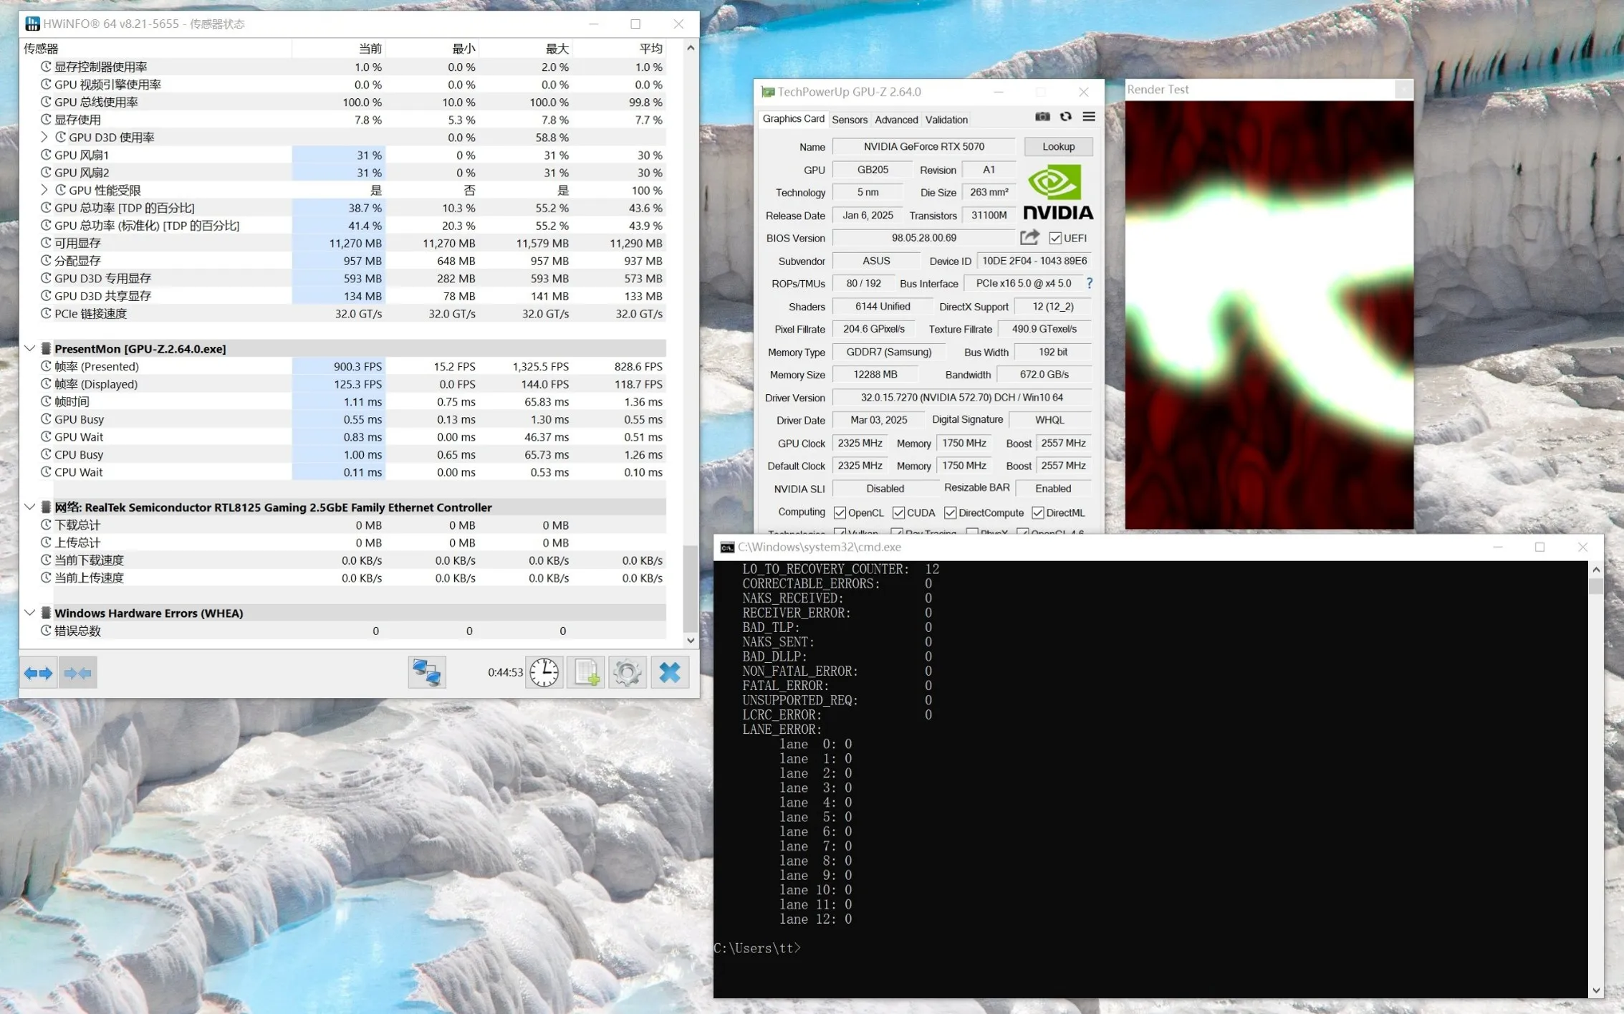This screenshot has width=1624, height=1014.
Task: Click the HWiNFO vertical scrollbar thumb
Action: [x=690, y=588]
